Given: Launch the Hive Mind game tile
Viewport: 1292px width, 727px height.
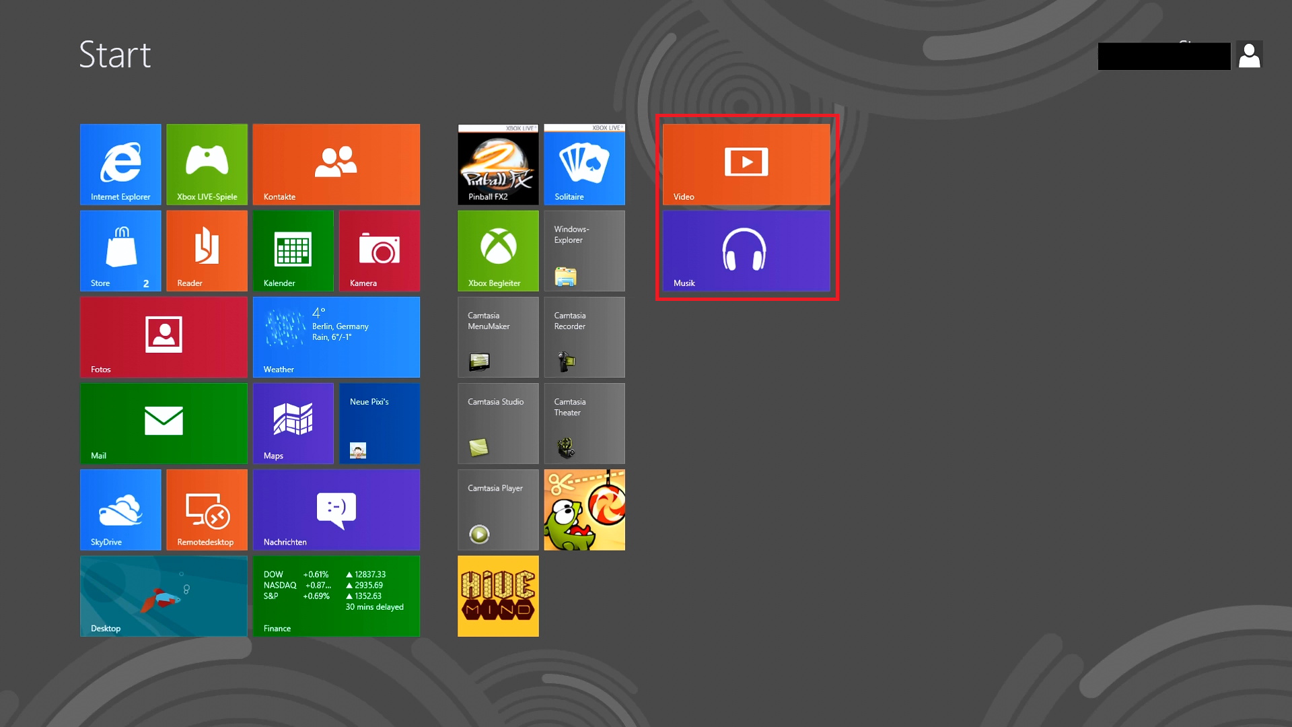Looking at the screenshot, I should [x=498, y=596].
